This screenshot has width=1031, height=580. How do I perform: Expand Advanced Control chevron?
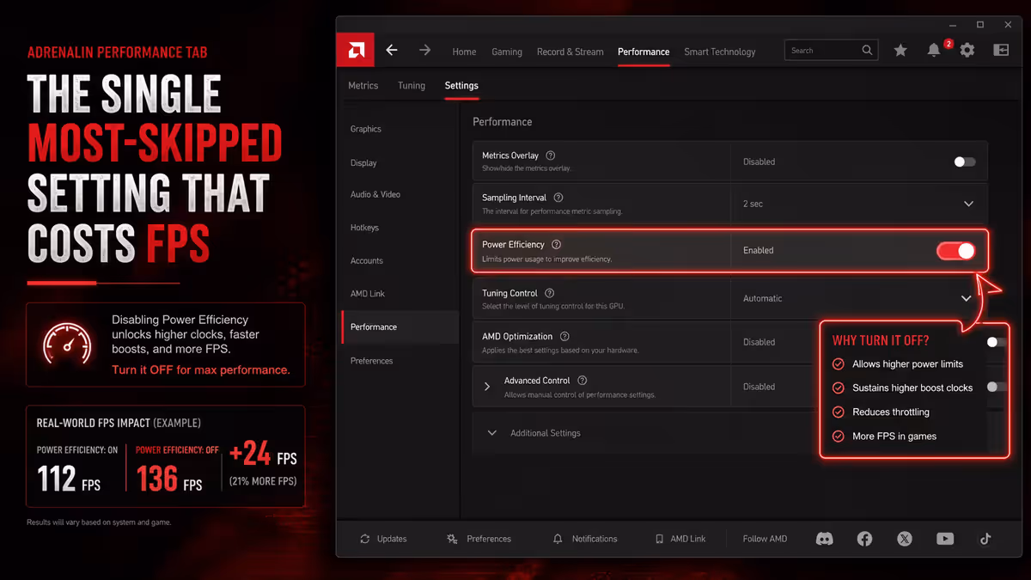487,387
